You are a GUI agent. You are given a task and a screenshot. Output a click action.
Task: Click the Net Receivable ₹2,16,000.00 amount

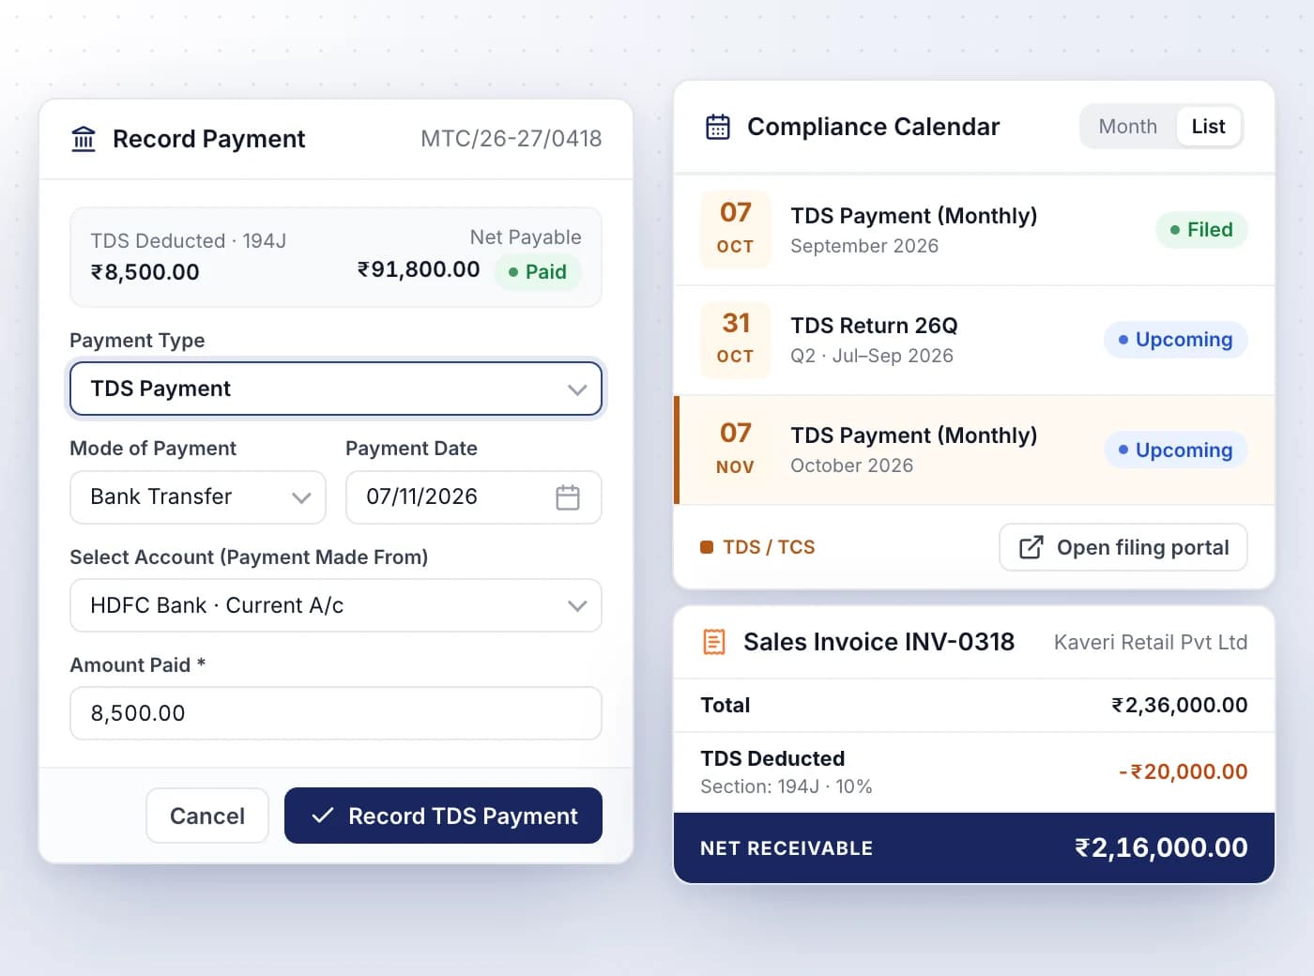[1161, 847]
